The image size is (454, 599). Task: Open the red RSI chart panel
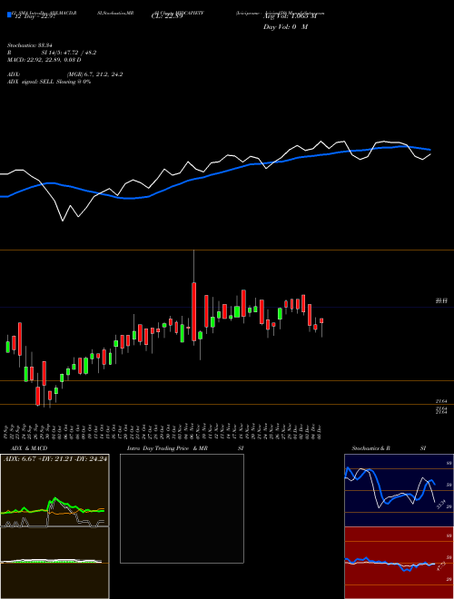pyautogui.click(x=399, y=563)
